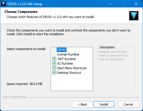
Task: Click the Choose Components heading
Action: click(21, 12)
